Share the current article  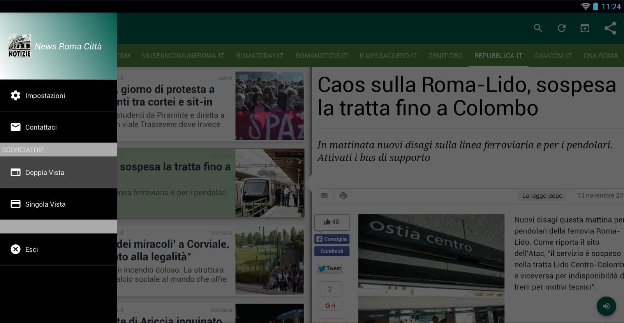(610, 28)
